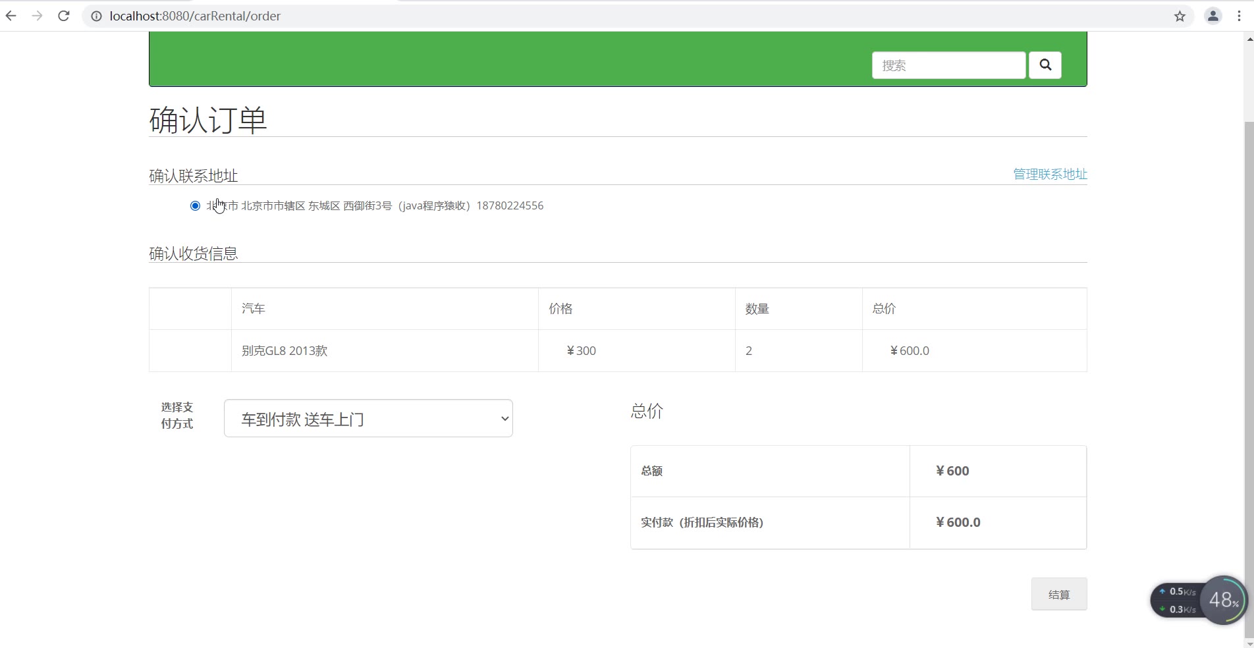
Task: Open the browser profile avatar icon
Action: click(1213, 16)
